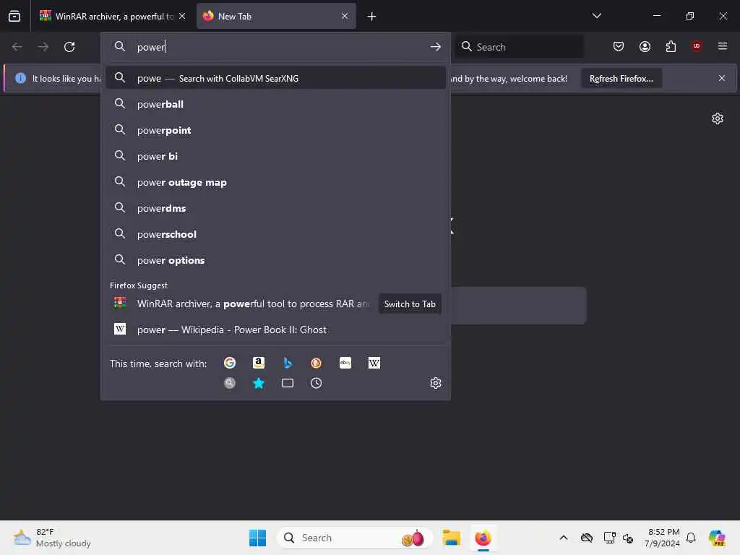Click the toolbar Search box
Screen dimensions: 740x555
tap(519, 47)
